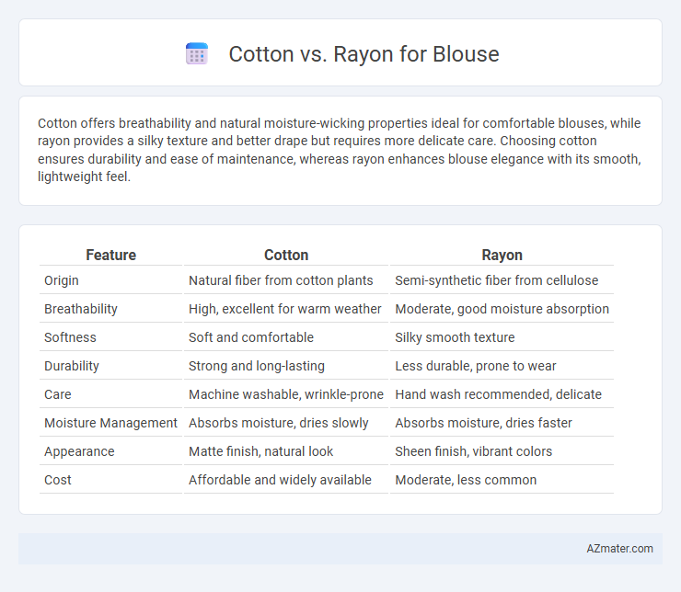681x592 pixels.
Task: Click the 'Cotton vs. Rayon for Blouse' heading
Action: (364, 54)
